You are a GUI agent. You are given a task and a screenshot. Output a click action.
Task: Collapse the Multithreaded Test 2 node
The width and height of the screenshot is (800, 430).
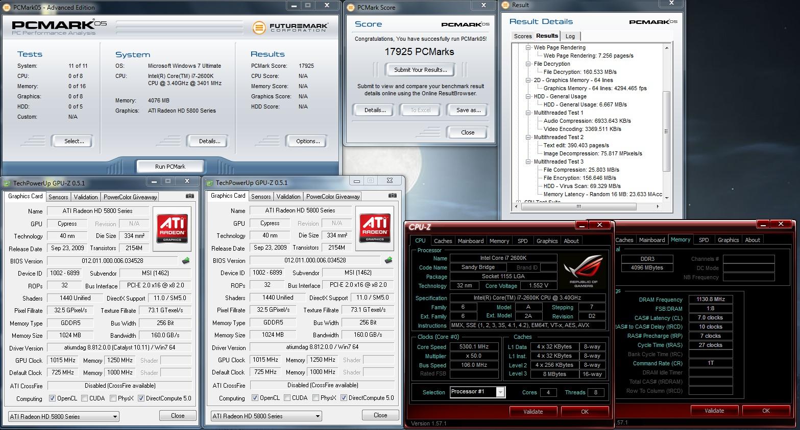pos(528,137)
